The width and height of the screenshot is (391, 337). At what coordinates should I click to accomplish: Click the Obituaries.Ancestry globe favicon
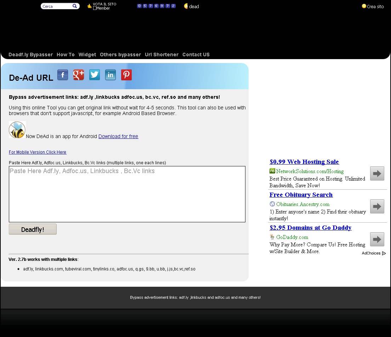[272, 204]
